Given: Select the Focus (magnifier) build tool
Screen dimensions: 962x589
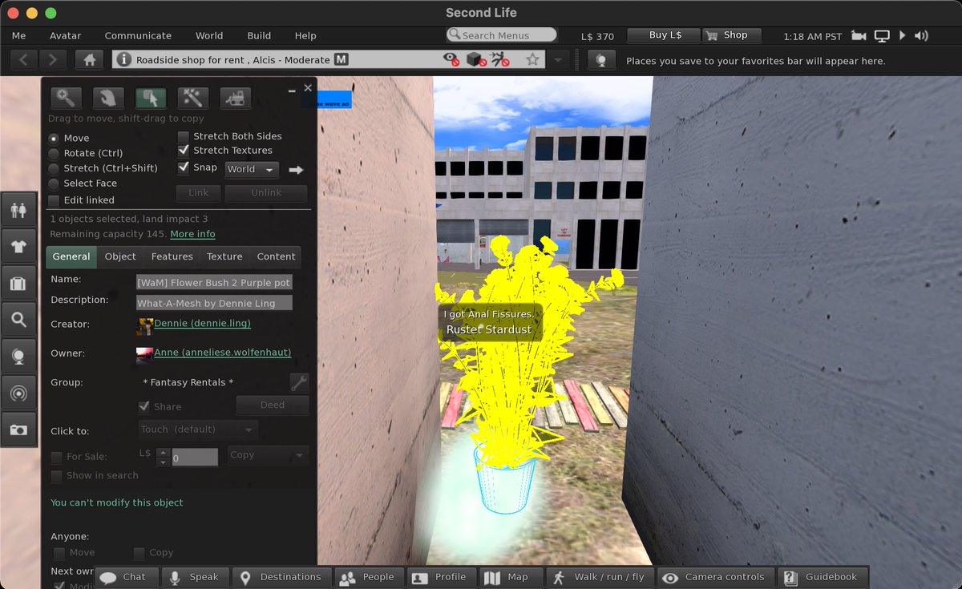Looking at the screenshot, I should click(66, 98).
